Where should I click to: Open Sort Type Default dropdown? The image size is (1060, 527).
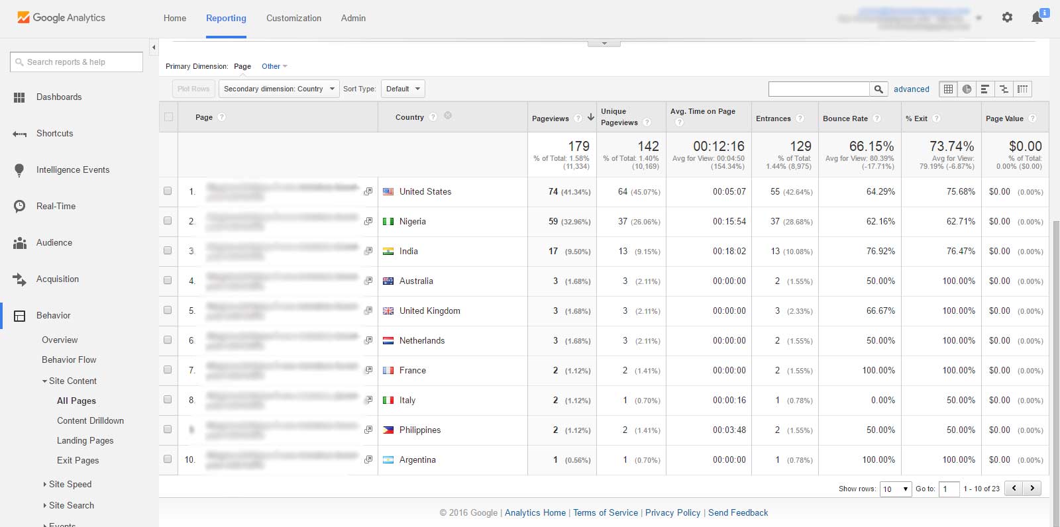pos(403,89)
